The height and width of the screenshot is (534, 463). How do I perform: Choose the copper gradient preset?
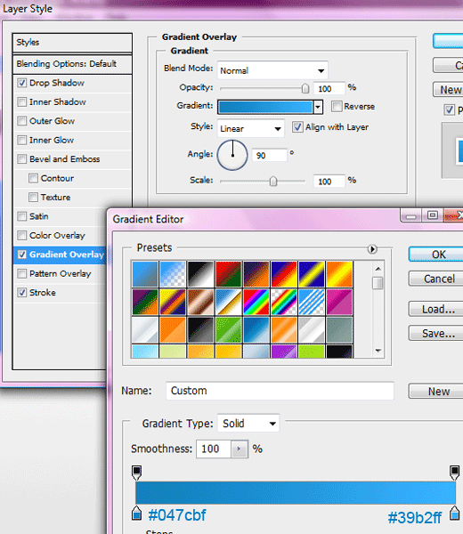pos(200,302)
